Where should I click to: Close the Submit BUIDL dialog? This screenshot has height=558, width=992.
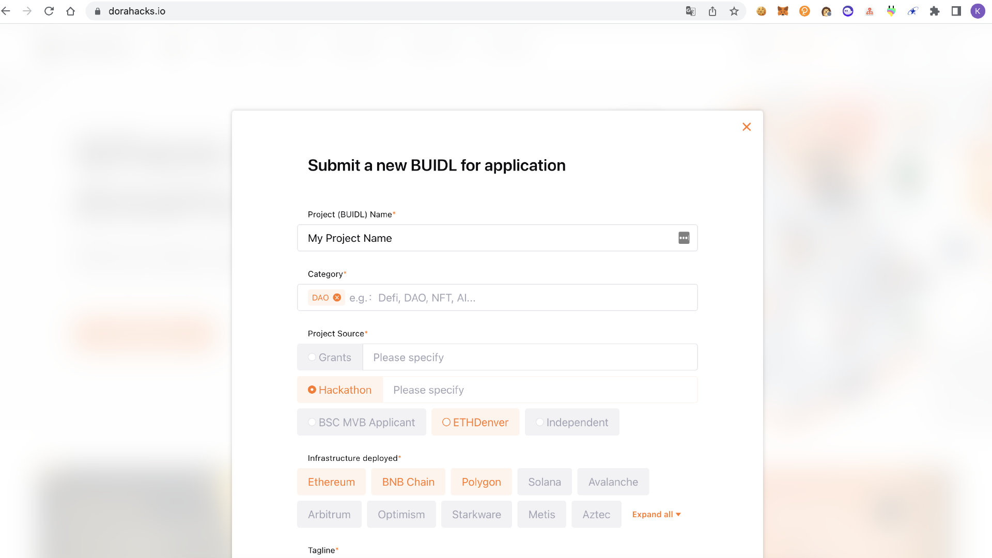coord(746,127)
